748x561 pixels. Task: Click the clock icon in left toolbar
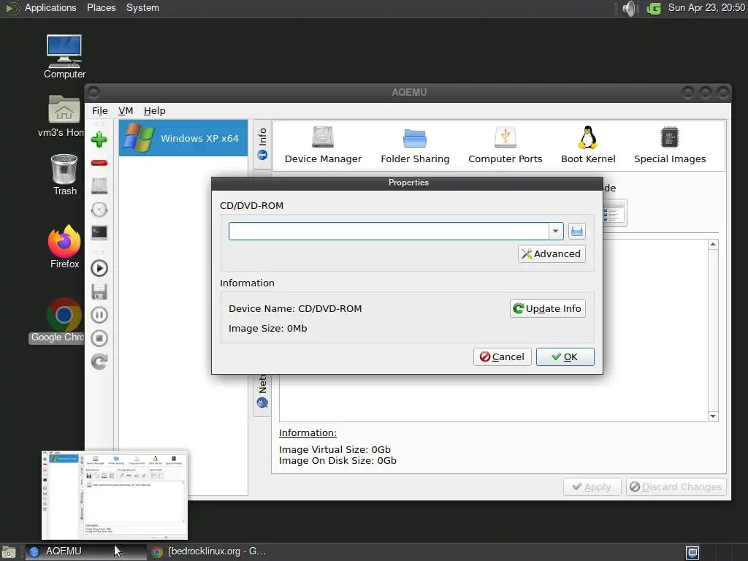tap(99, 210)
